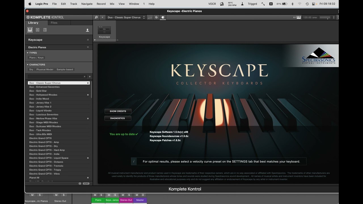Add a plug-in with the plus button
The width and height of the screenshot is (363, 204).
pos(118,40)
